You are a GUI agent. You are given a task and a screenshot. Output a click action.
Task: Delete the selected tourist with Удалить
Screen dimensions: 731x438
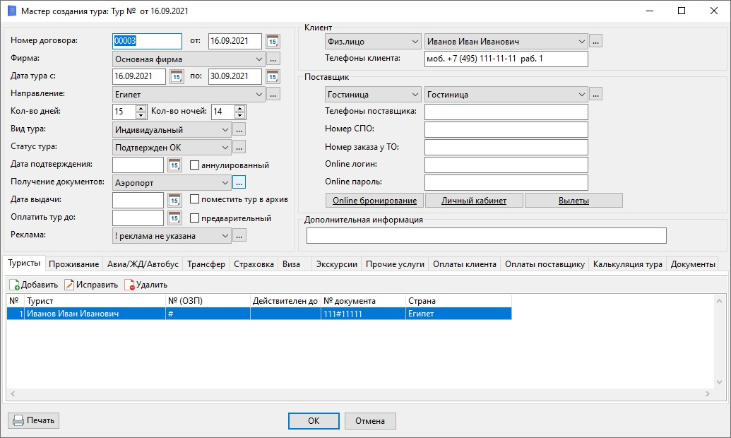[145, 285]
